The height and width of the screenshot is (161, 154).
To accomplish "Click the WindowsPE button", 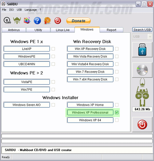I will click(x=27, y=56).
